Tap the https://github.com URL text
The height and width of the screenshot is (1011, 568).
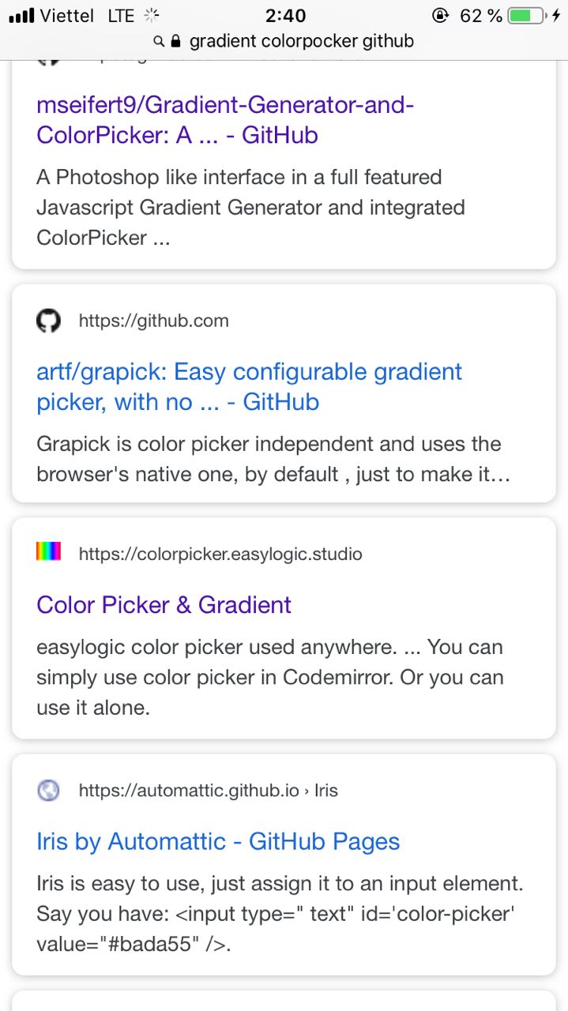pos(154,321)
